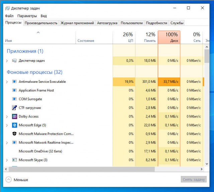This screenshot has height=192, width=214.
Task: Select Microsoft Malware Protection Com... name
Action: click(x=46, y=134)
